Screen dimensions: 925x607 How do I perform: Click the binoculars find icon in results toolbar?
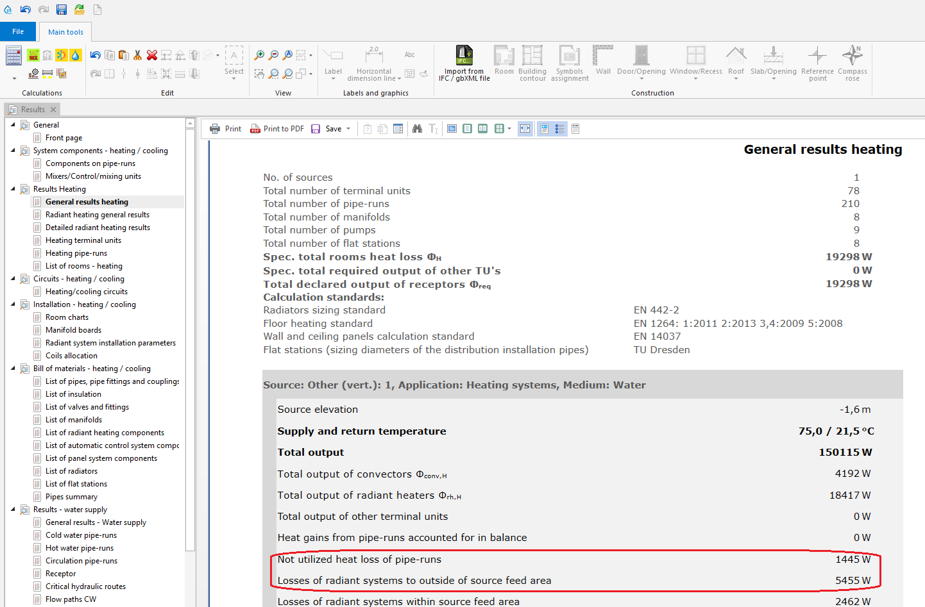417,129
